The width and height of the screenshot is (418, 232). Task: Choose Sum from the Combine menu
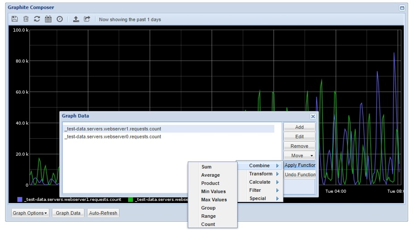click(206, 167)
